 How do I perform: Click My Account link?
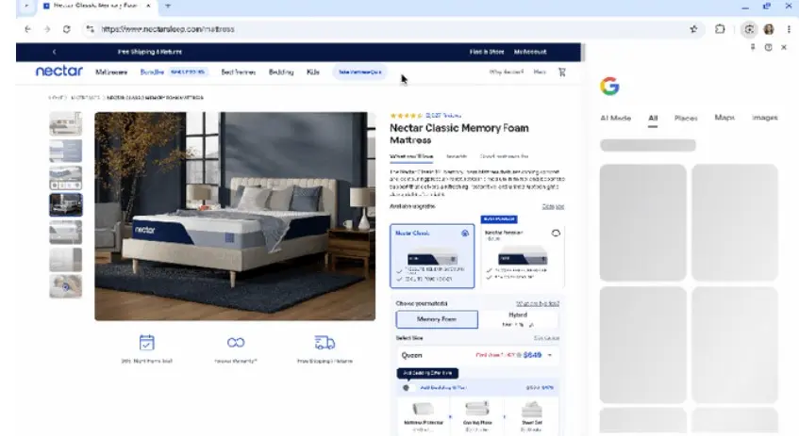coord(530,52)
